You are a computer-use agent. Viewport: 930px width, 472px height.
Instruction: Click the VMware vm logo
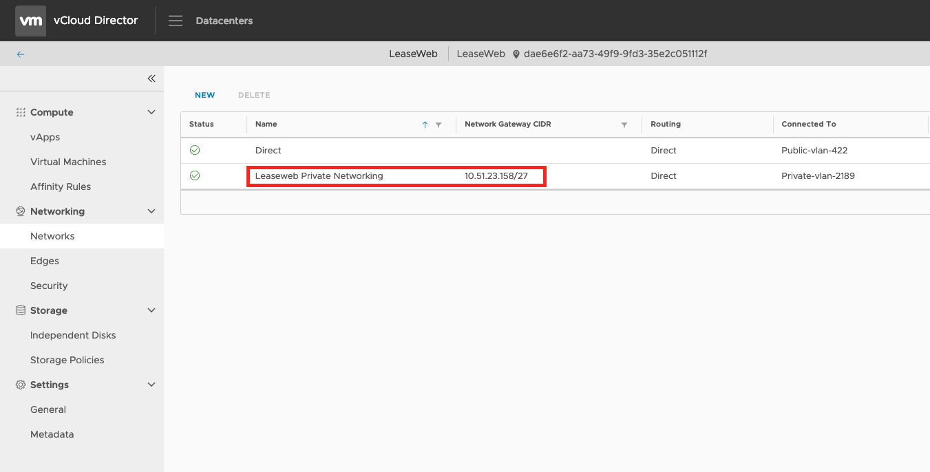pyautogui.click(x=31, y=21)
